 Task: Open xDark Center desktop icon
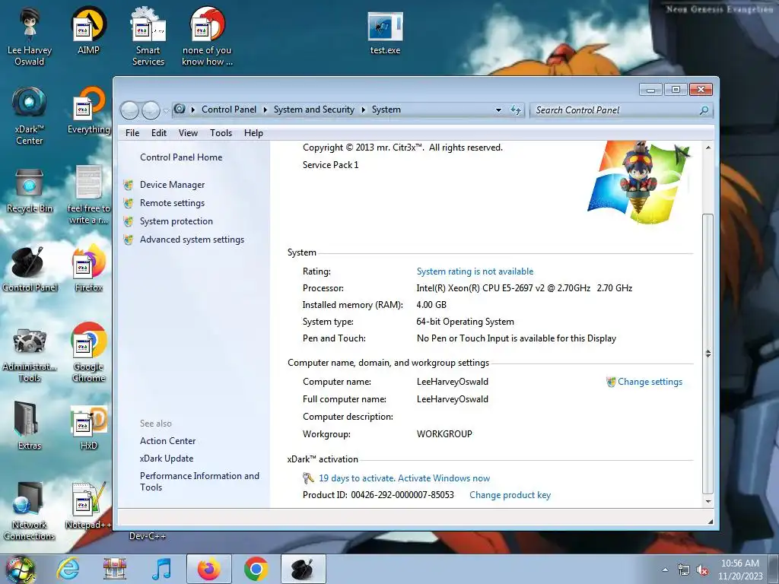tap(30, 116)
